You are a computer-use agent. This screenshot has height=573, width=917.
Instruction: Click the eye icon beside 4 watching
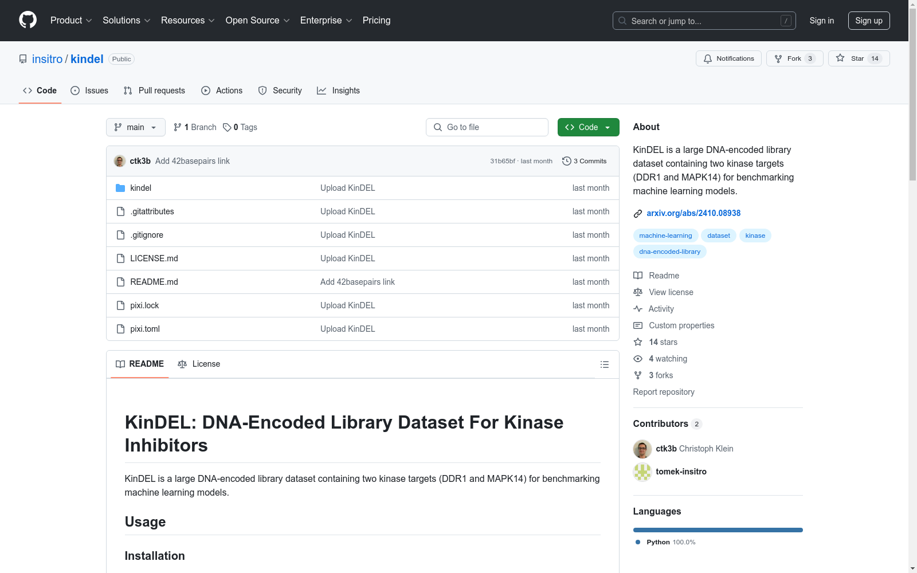click(638, 359)
